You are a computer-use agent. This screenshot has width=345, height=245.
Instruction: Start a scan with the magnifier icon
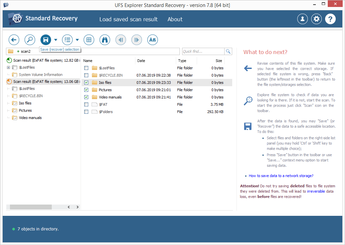coord(30,40)
